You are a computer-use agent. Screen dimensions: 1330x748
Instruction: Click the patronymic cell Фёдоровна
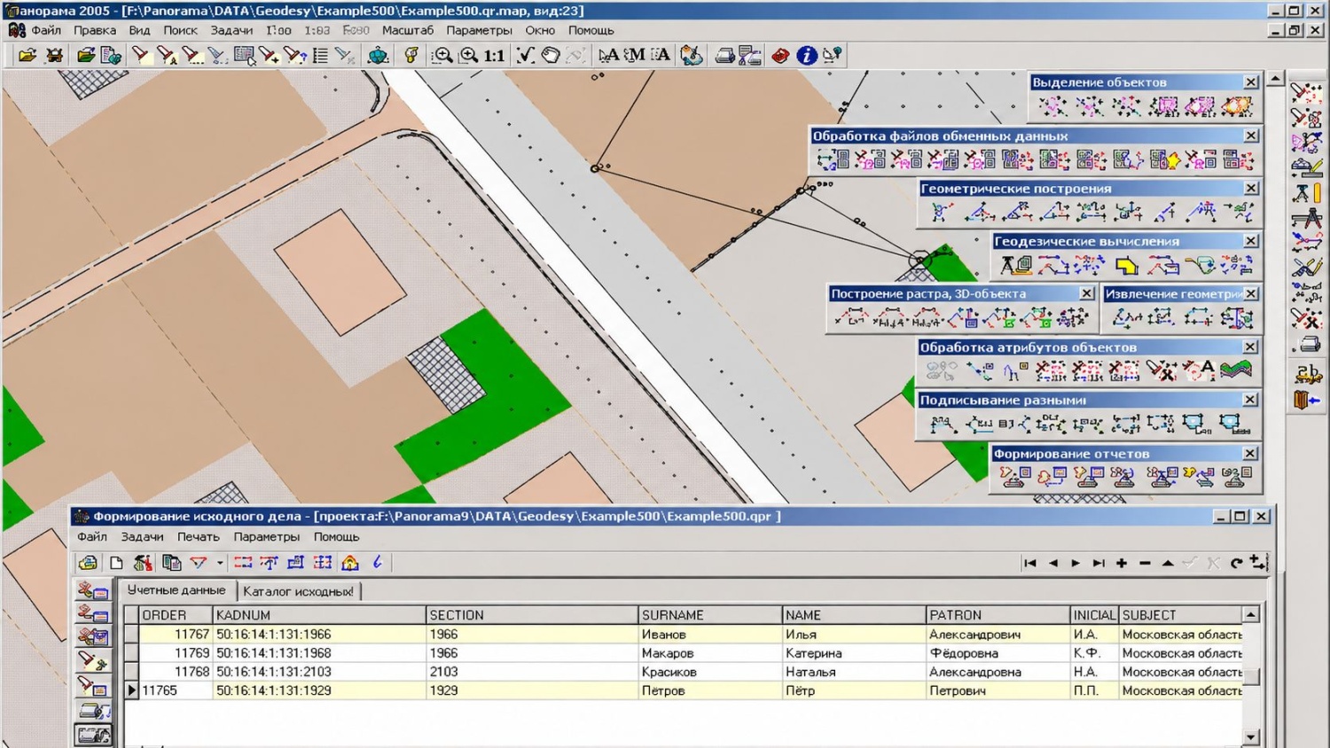[998, 653]
